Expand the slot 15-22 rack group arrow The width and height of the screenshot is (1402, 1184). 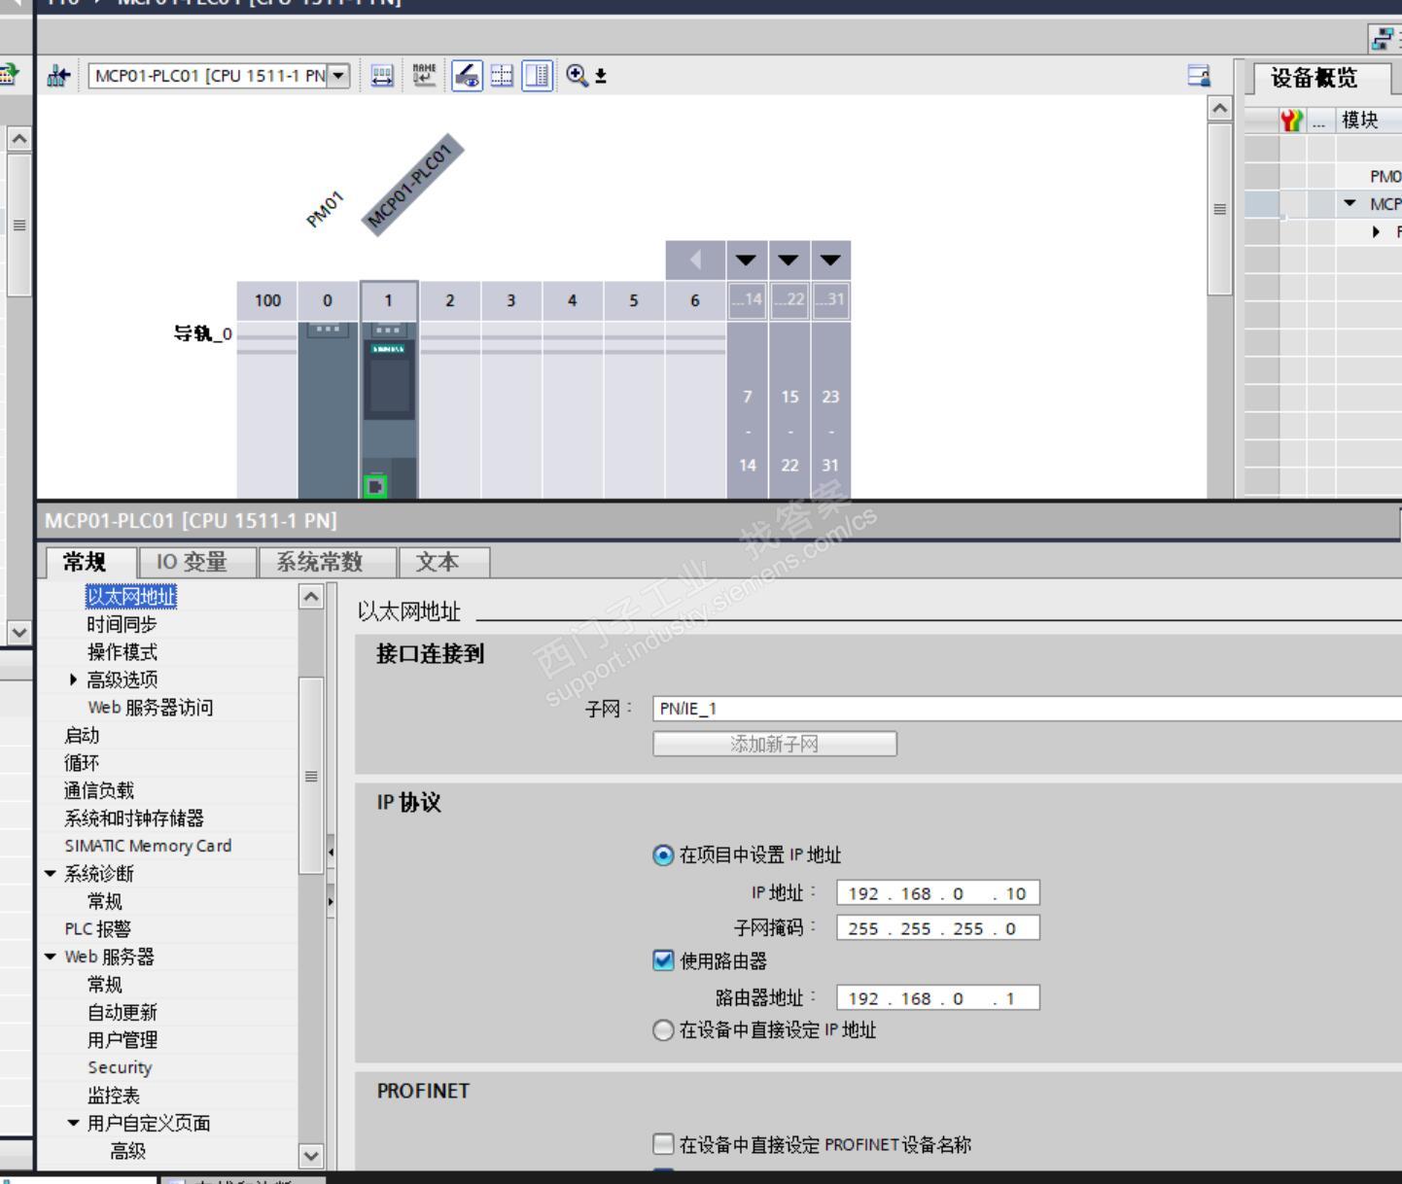point(789,261)
